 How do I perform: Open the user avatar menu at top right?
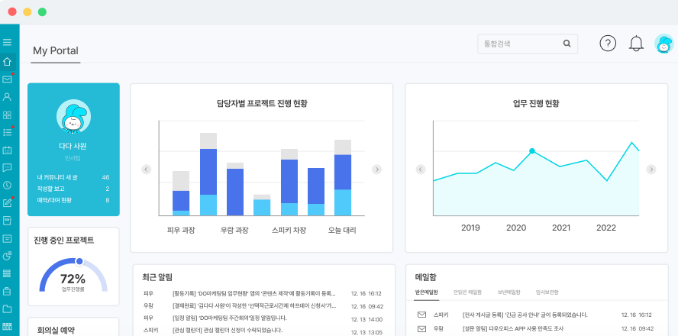[663, 44]
